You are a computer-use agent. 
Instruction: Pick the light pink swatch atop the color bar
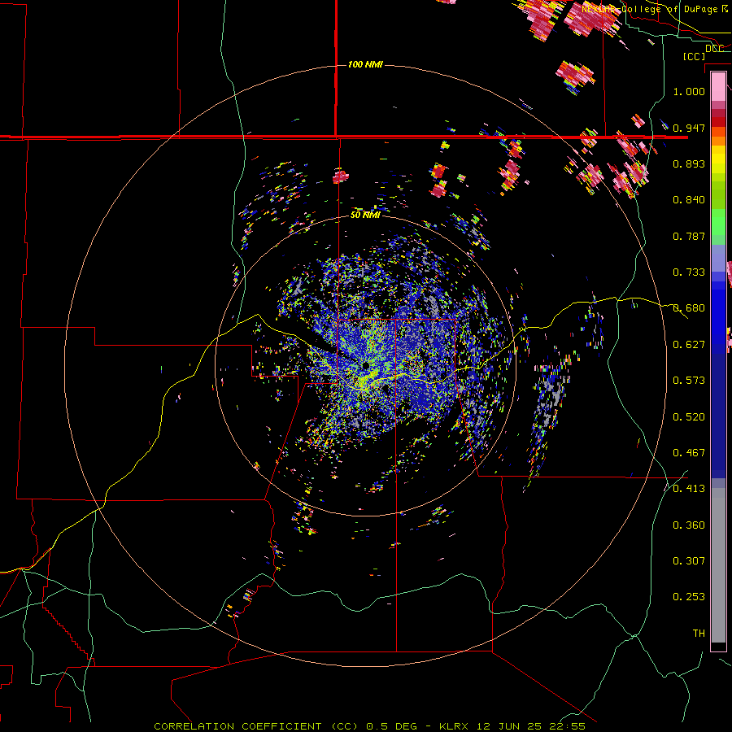[718, 86]
